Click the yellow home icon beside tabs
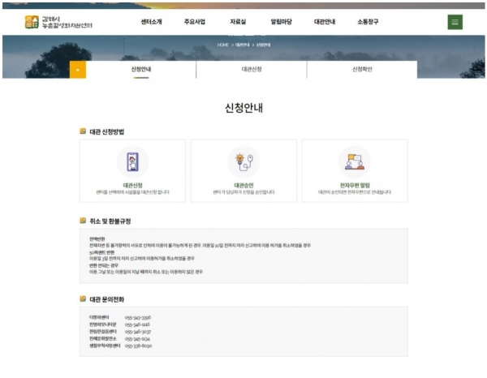The height and width of the screenshot is (378, 487). tap(78, 70)
